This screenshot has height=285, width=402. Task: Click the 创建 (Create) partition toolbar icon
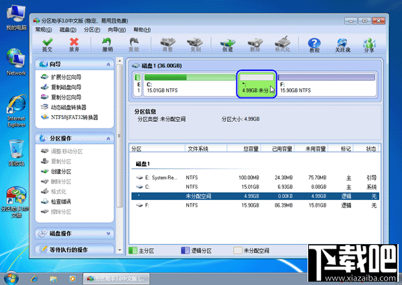point(226,44)
